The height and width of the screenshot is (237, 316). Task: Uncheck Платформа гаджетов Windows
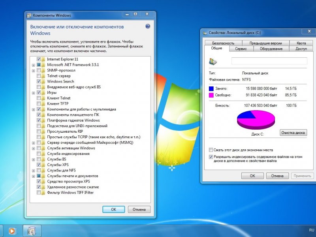pos(39,120)
